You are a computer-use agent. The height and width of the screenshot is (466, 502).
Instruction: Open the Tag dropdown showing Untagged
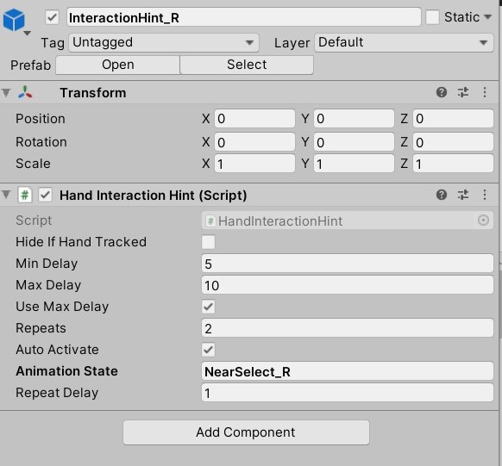click(164, 42)
